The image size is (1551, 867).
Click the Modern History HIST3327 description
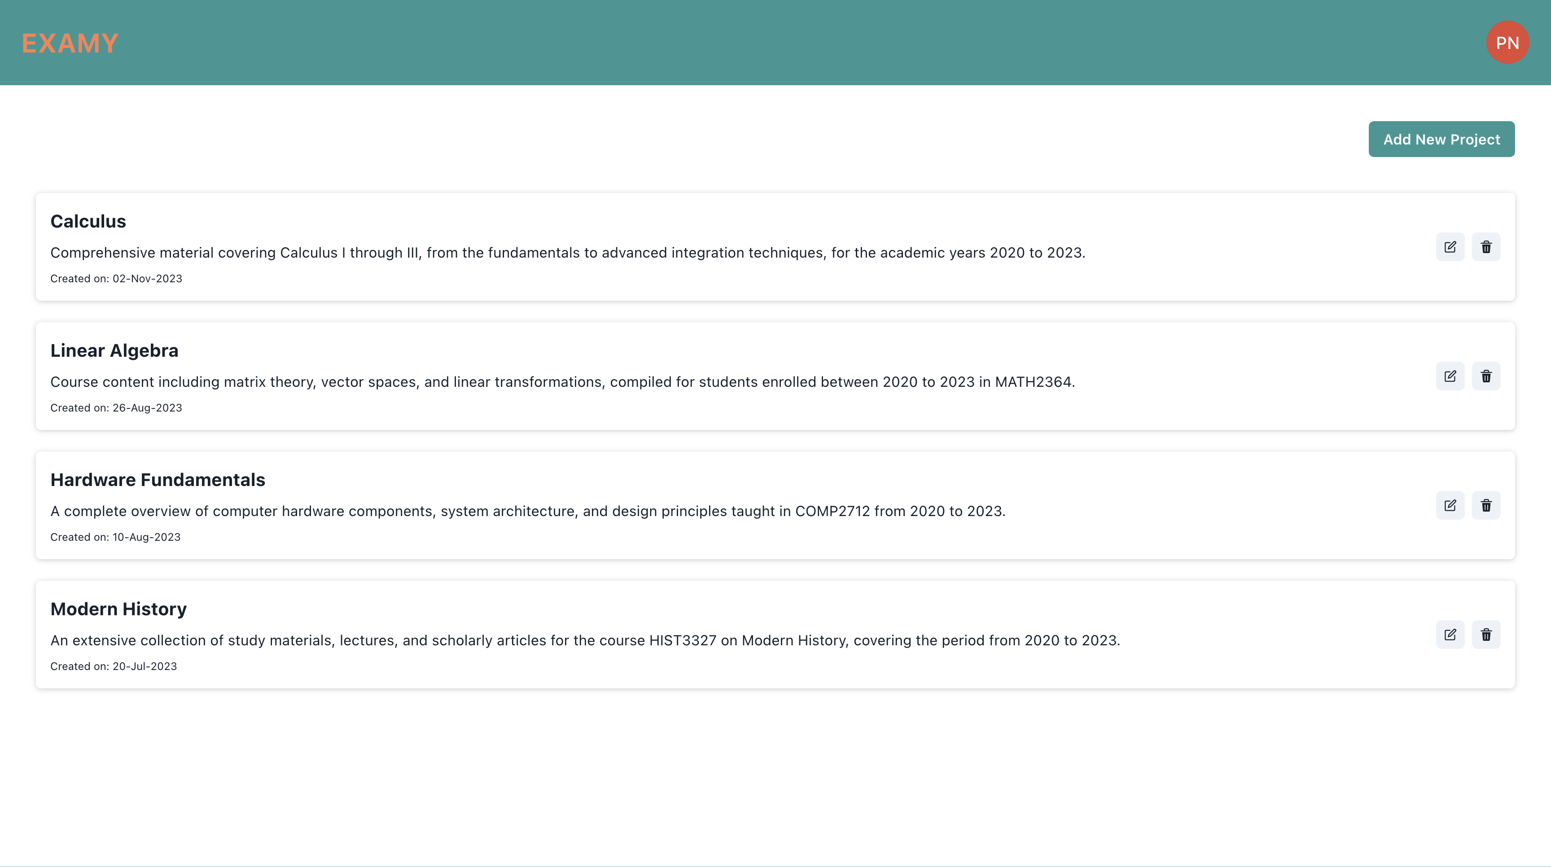pyautogui.click(x=585, y=641)
